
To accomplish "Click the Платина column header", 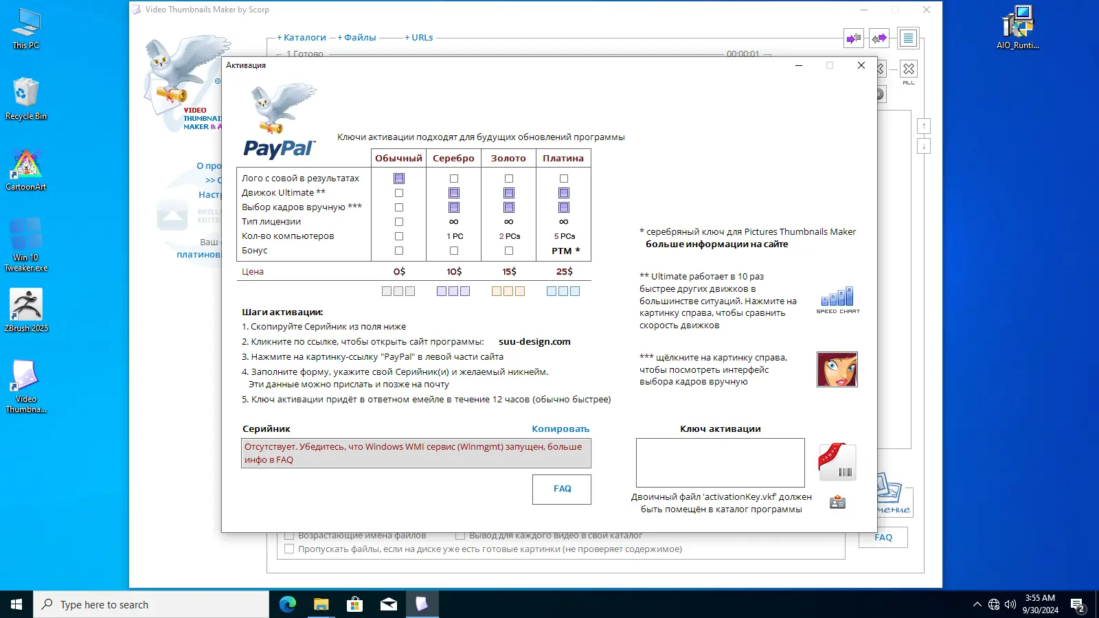I will point(563,158).
